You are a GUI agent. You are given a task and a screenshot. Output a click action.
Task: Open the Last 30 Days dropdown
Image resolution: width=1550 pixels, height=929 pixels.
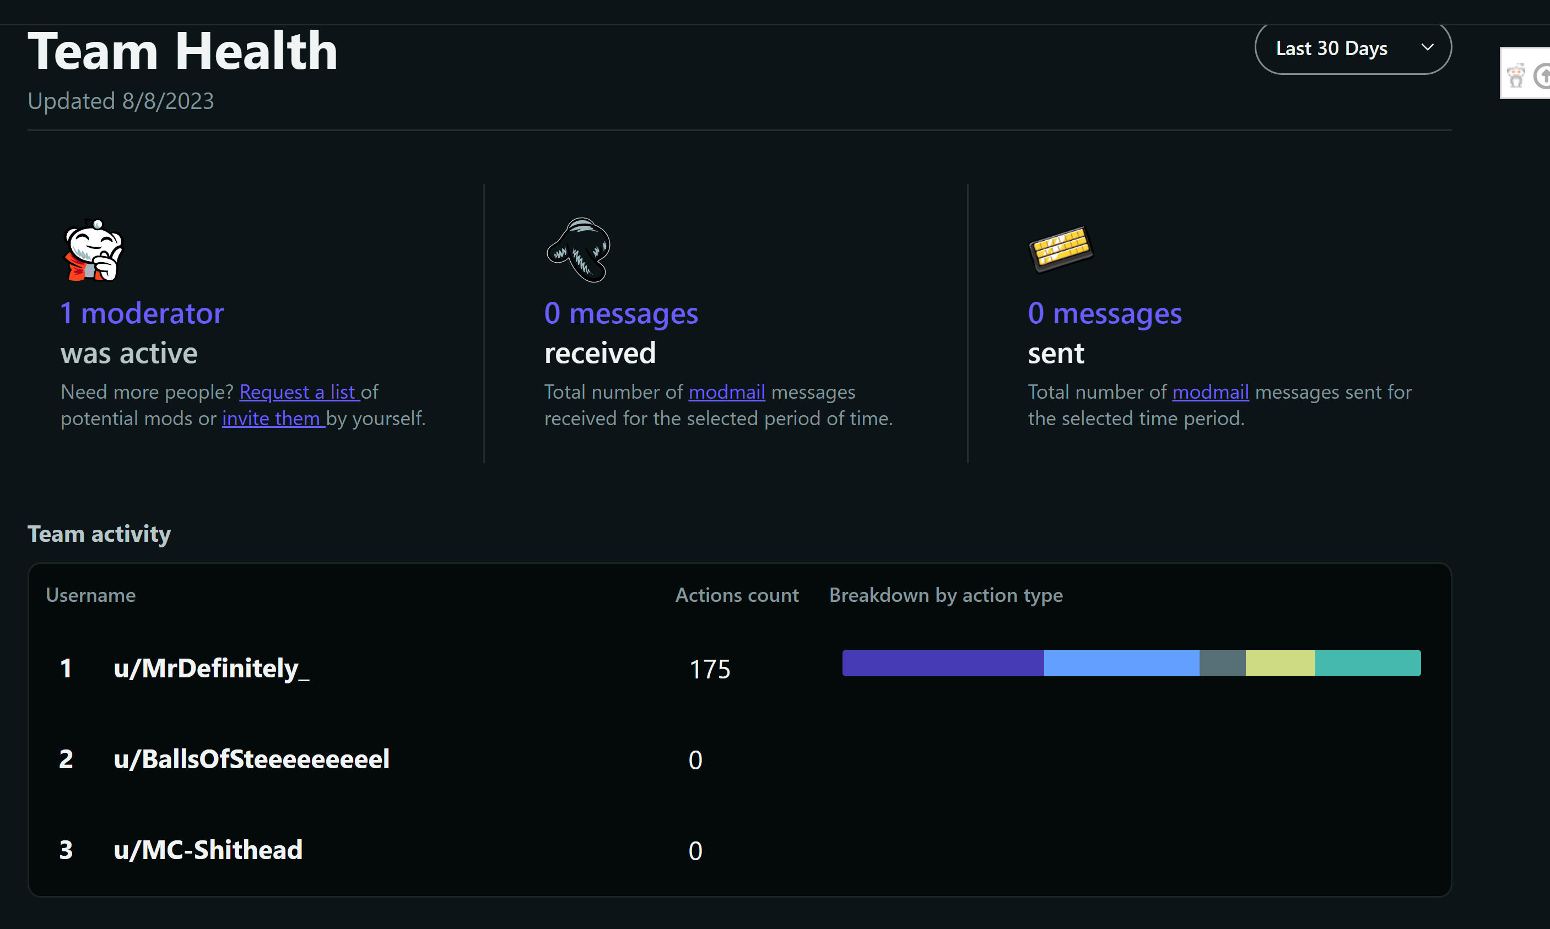click(1331, 48)
